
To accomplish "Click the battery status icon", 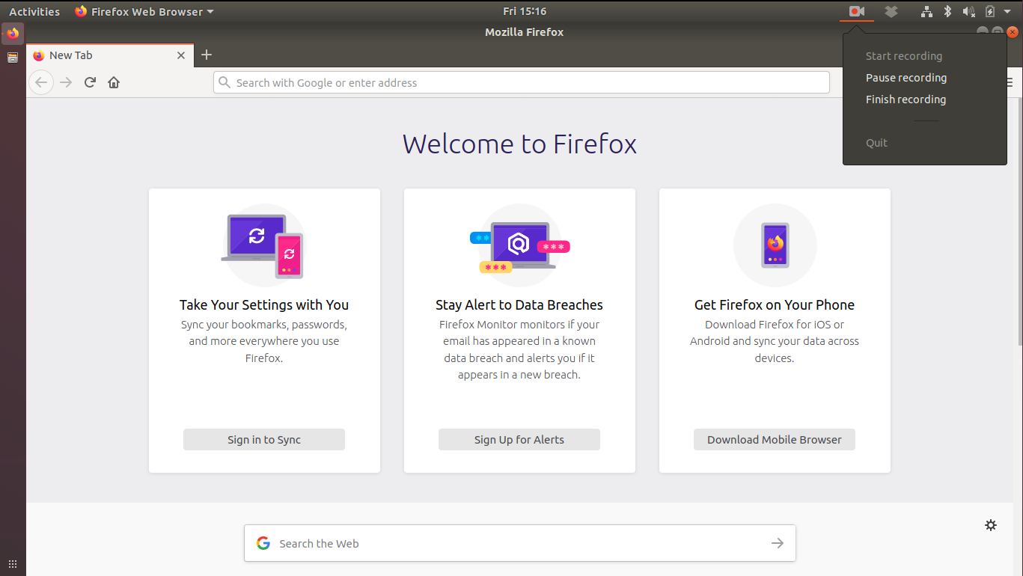I will pos(990,11).
